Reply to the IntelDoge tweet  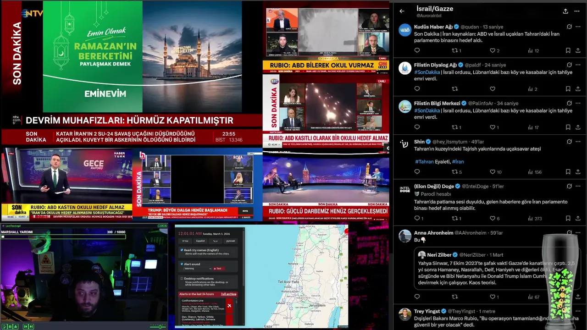417,219
